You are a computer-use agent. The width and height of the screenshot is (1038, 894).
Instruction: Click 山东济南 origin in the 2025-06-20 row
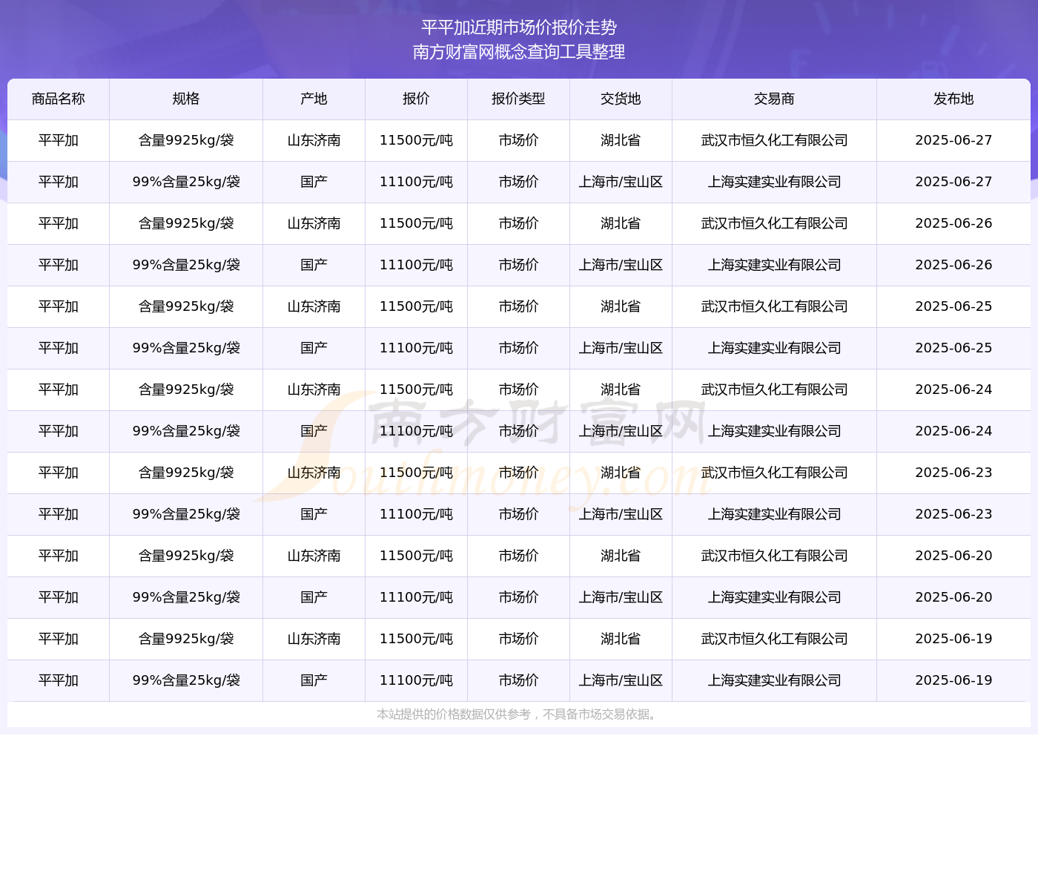(314, 556)
